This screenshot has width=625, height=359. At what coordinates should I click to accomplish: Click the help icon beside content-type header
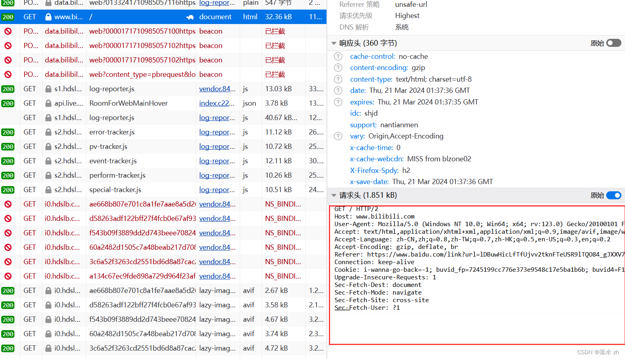(x=338, y=79)
